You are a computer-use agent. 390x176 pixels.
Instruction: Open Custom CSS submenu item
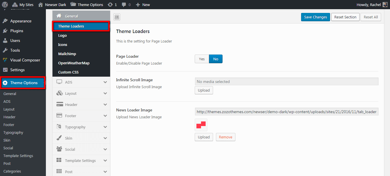coord(68,72)
